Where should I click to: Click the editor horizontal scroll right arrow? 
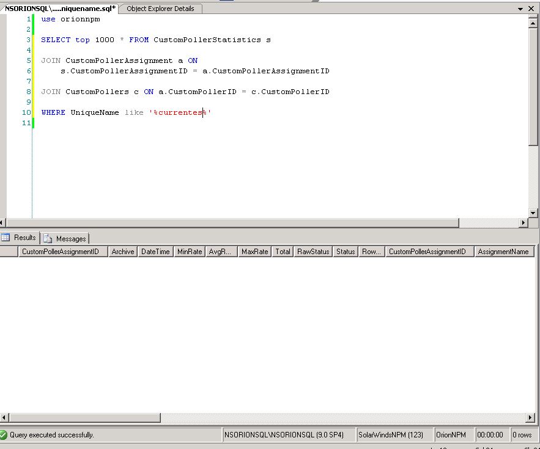tap(523, 222)
